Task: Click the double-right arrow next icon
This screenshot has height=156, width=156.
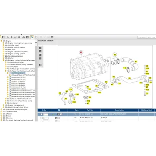Action: point(19,37)
